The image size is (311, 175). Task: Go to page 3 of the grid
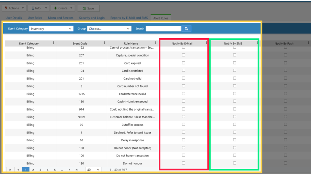pos(40,170)
